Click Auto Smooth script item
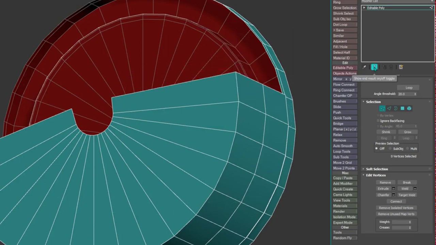436x245 pixels. 345,146
